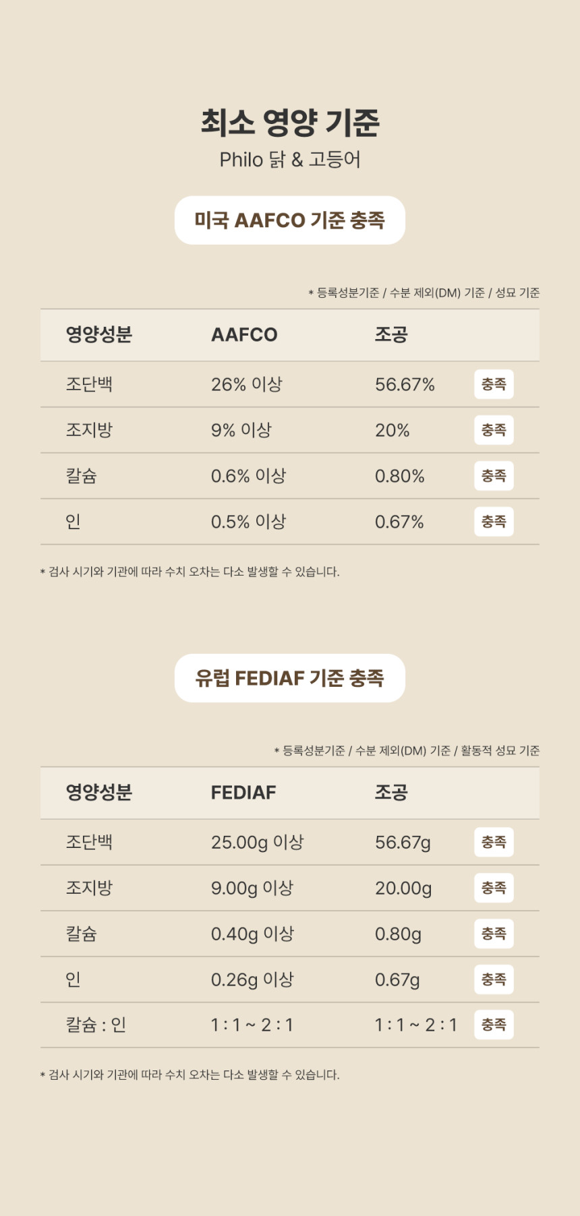
Task: Click the 미국 AAFCO 기준 충족 pill
Action: [x=290, y=220]
